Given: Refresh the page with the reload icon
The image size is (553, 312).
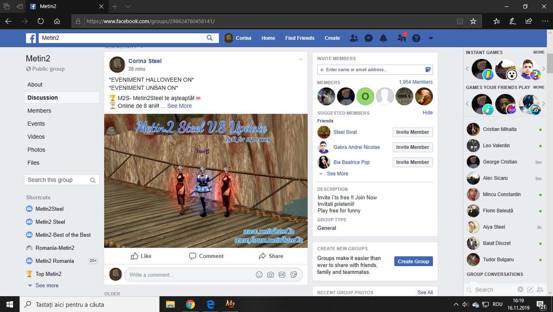Looking at the screenshot, I should click(x=41, y=21).
